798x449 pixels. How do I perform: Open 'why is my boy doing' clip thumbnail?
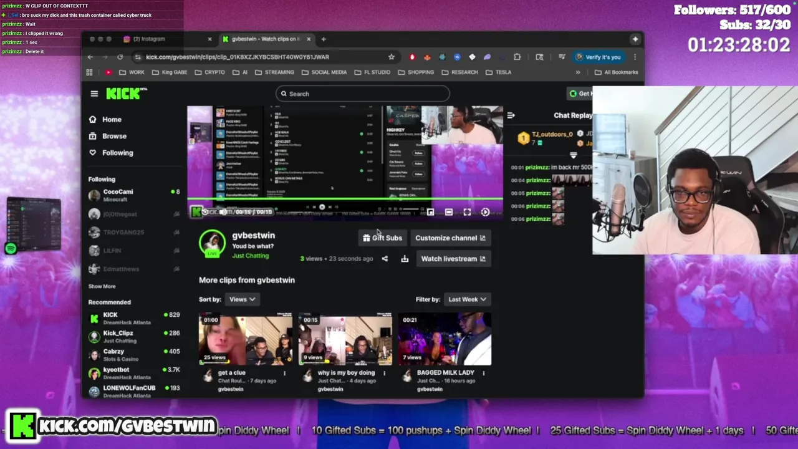click(x=345, y=339)
